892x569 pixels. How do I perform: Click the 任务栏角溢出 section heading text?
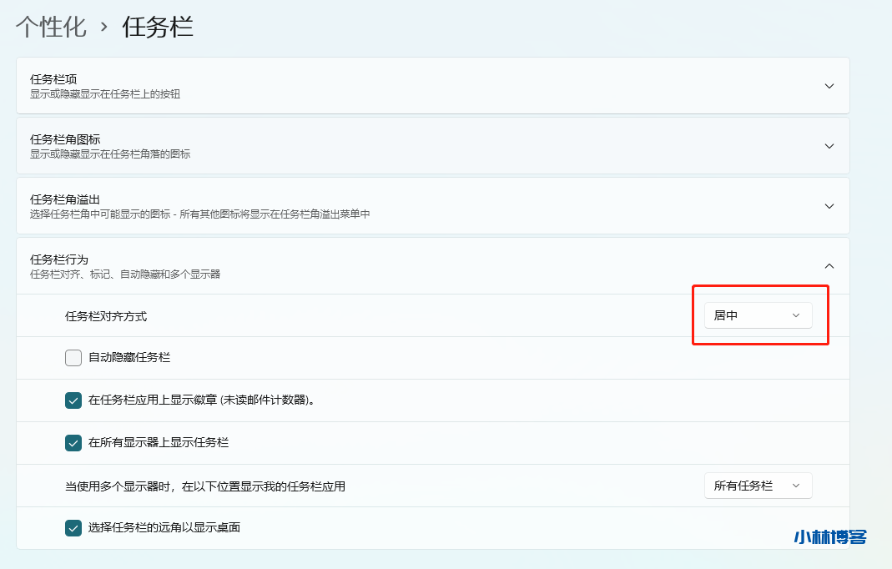click(x=65, y=199)
